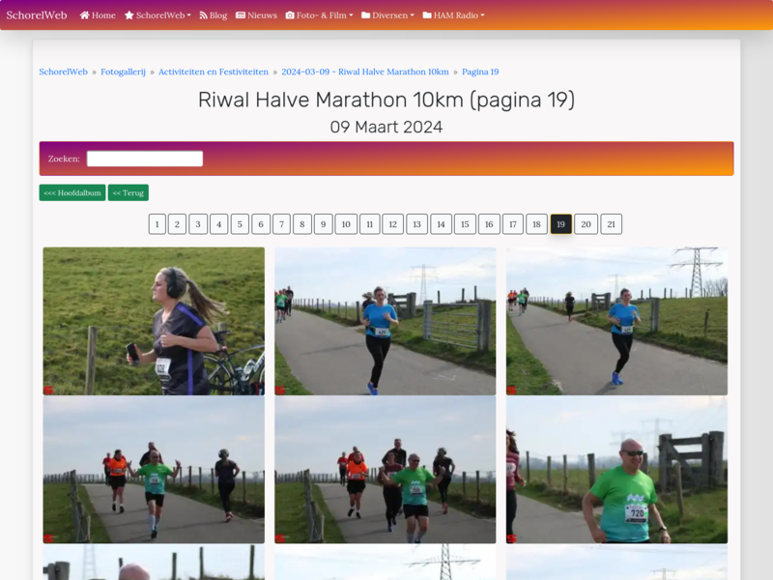Open photo of woman with headphones
The width and height of the screenshot is (773, 580).
[154, 321]
